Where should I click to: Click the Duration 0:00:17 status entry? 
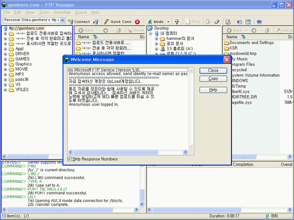coord(224,216)
